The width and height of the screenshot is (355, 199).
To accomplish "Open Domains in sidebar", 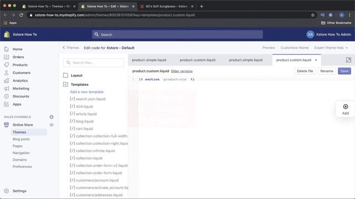I will 19,160.
